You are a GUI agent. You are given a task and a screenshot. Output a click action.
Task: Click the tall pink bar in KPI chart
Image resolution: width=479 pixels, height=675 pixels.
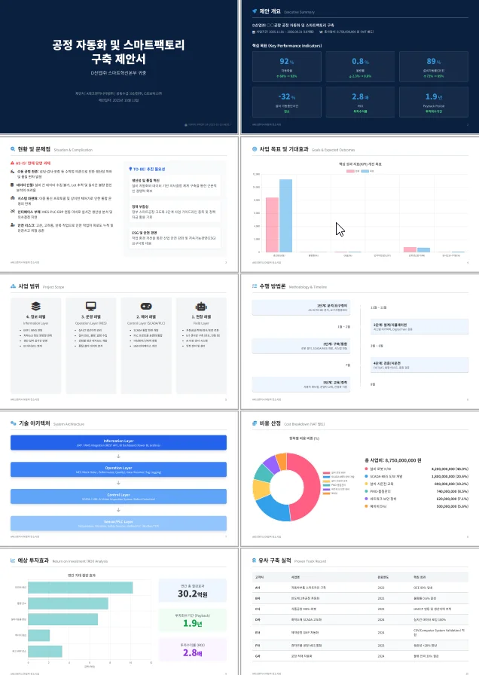pyautogui.click(x=272, y=224)
